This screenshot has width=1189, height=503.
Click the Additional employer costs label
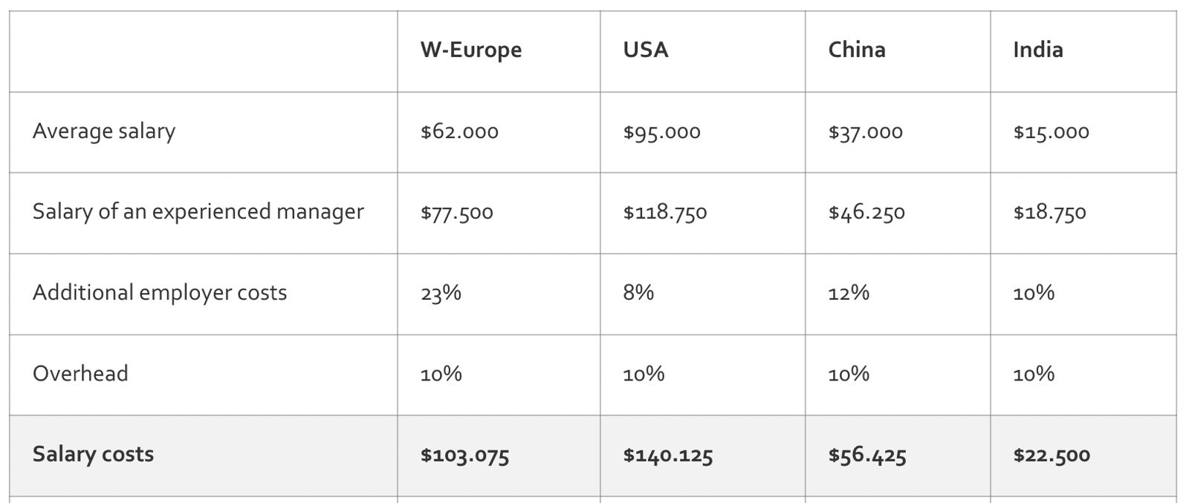click(x=159, y=292)
